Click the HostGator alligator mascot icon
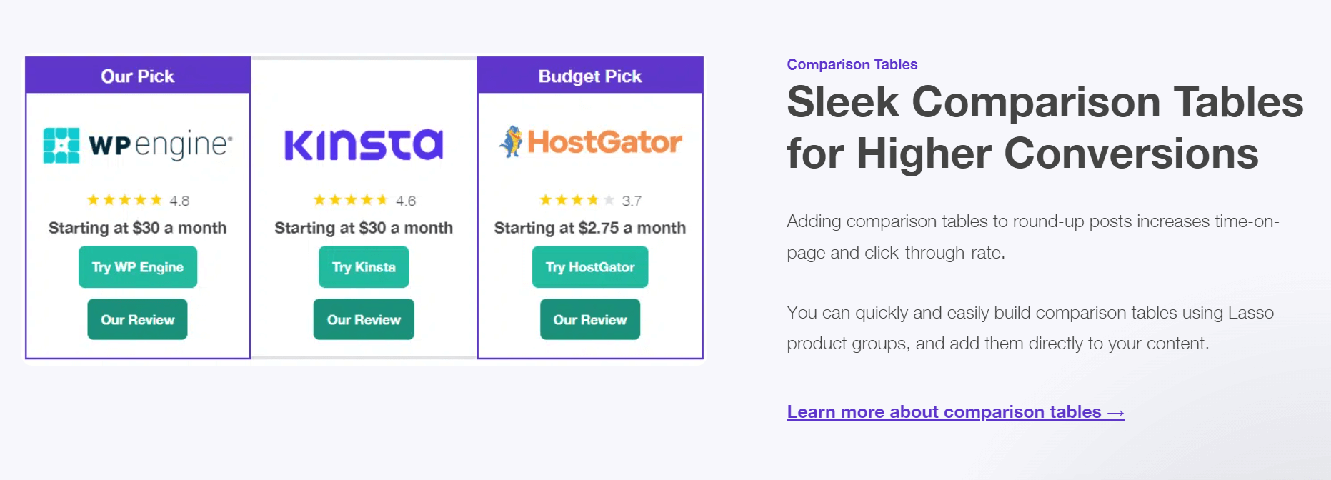Image resolution: width=1331 pixels, height=480 pixels. (511, 141)
